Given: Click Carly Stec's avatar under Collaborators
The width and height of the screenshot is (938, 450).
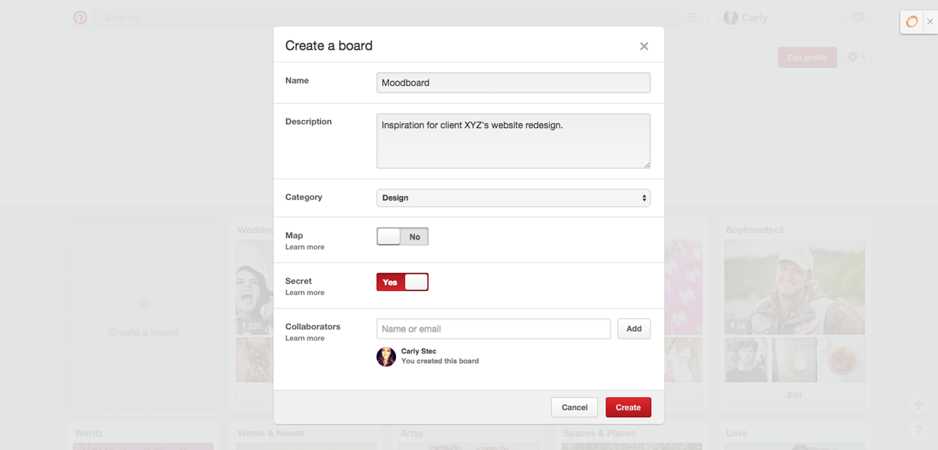Looking at the screenshot, I should coord(386,357).
